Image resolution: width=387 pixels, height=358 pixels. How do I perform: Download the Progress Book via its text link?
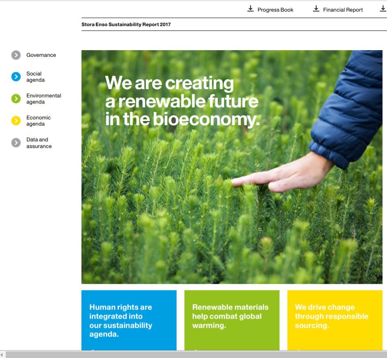tap(275, 10)
